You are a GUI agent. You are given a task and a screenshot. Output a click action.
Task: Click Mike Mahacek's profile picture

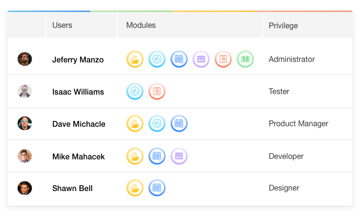[x=24, y=156]
